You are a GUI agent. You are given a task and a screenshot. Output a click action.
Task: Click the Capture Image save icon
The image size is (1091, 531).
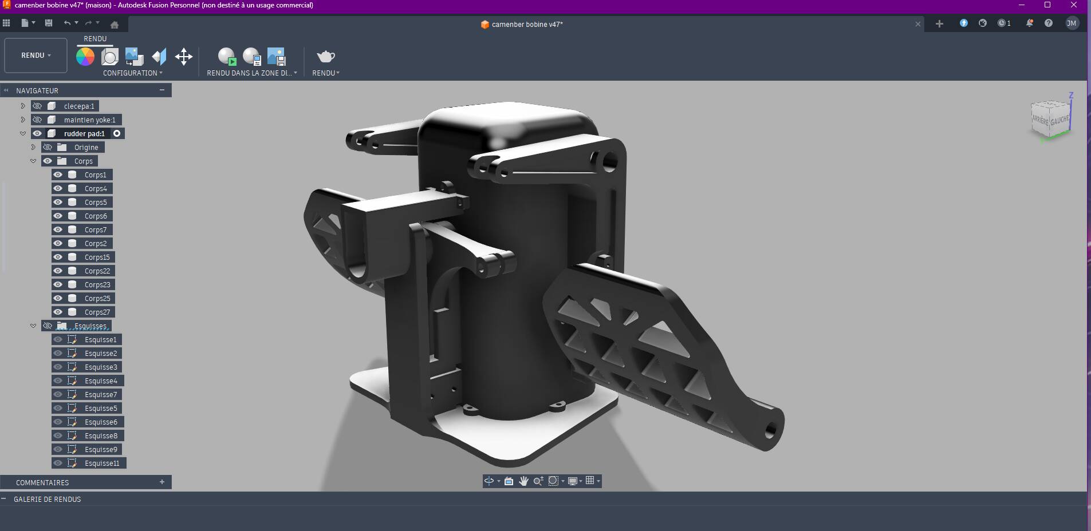(x=276, y=57)
